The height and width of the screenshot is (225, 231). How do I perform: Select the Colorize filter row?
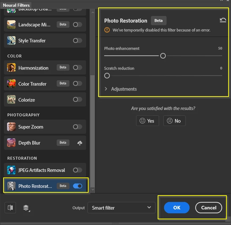[45, 99]
